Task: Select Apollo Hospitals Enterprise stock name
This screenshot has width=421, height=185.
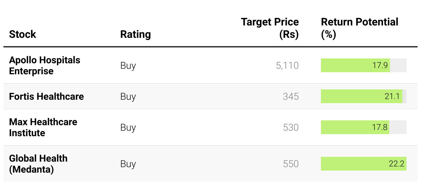Action: 45,65
